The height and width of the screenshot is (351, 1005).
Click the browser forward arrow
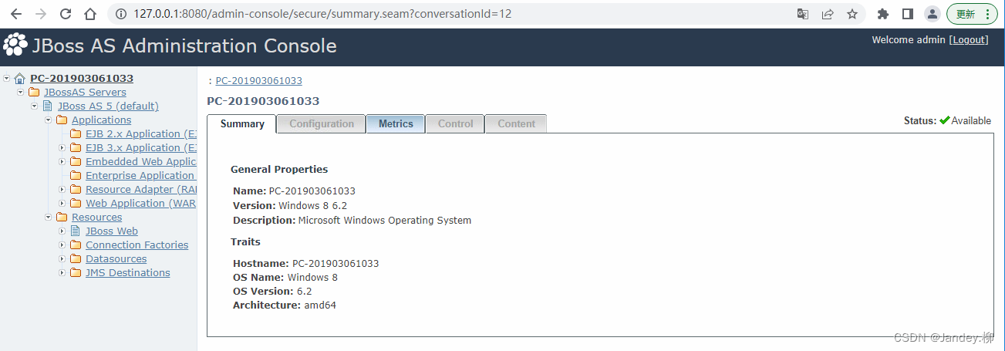[x=41, y=14]
